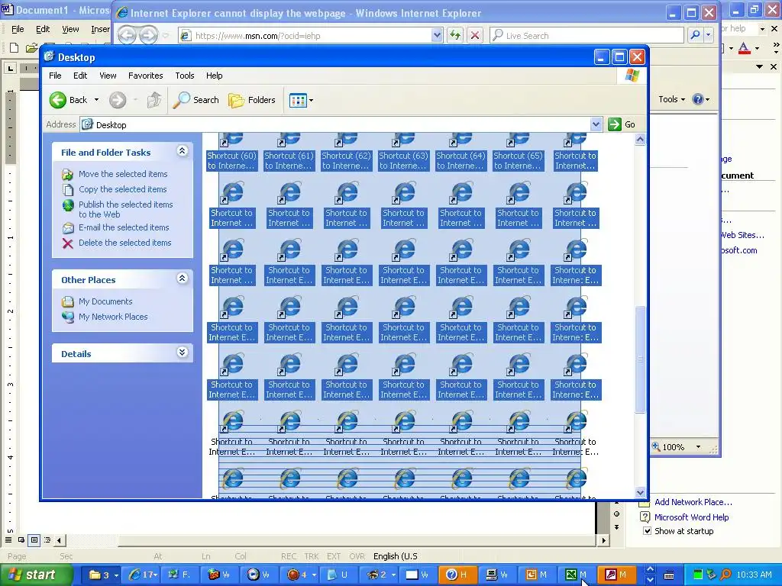This screenshot has width=782, height=586.
Task: Click the Access taskbar button
Action: (617, 575)
